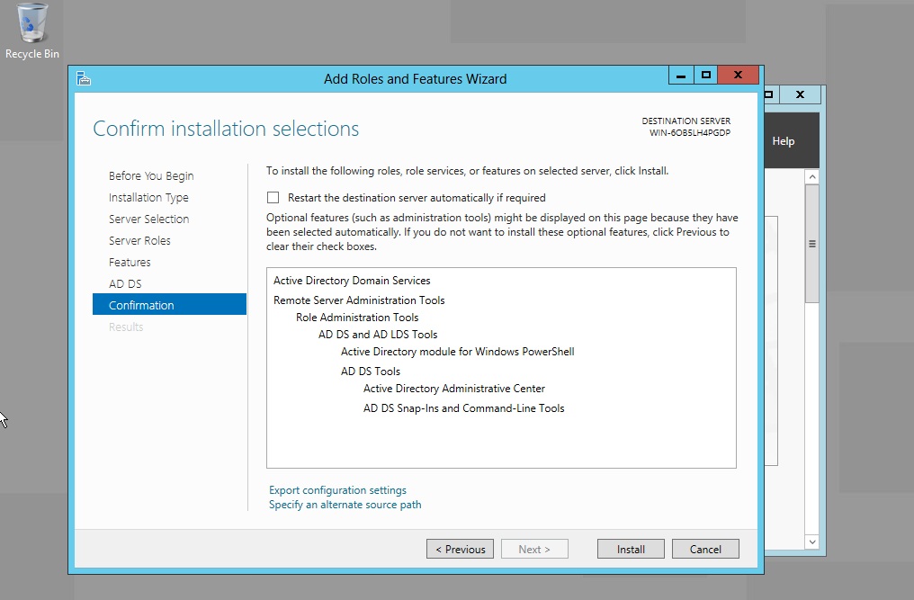Close the background Server Manager window
The image size is (914, 600).
[x=801, y=94]
